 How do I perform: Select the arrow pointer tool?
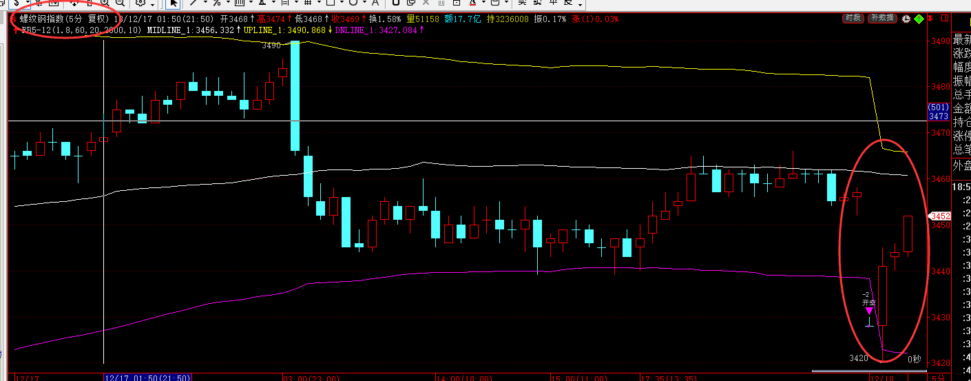tap(174, 3)
